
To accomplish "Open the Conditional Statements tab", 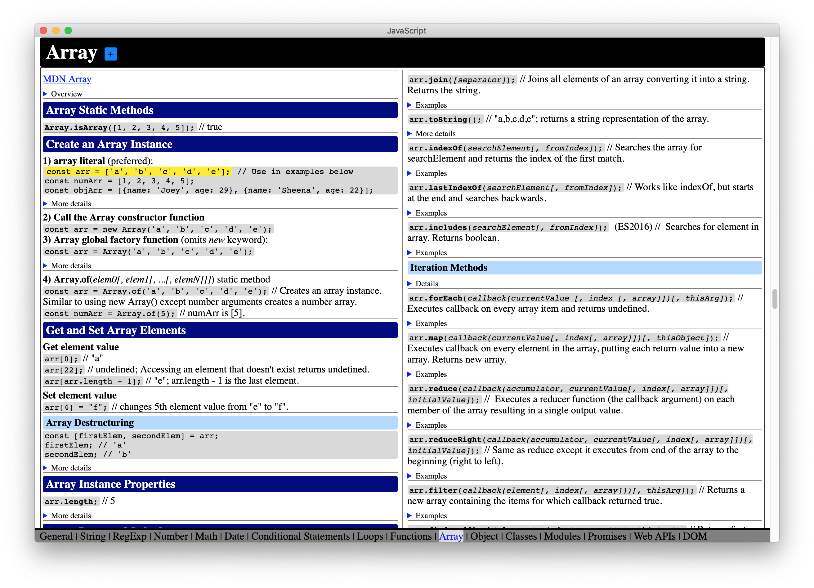I will click(x=300, y=536).
